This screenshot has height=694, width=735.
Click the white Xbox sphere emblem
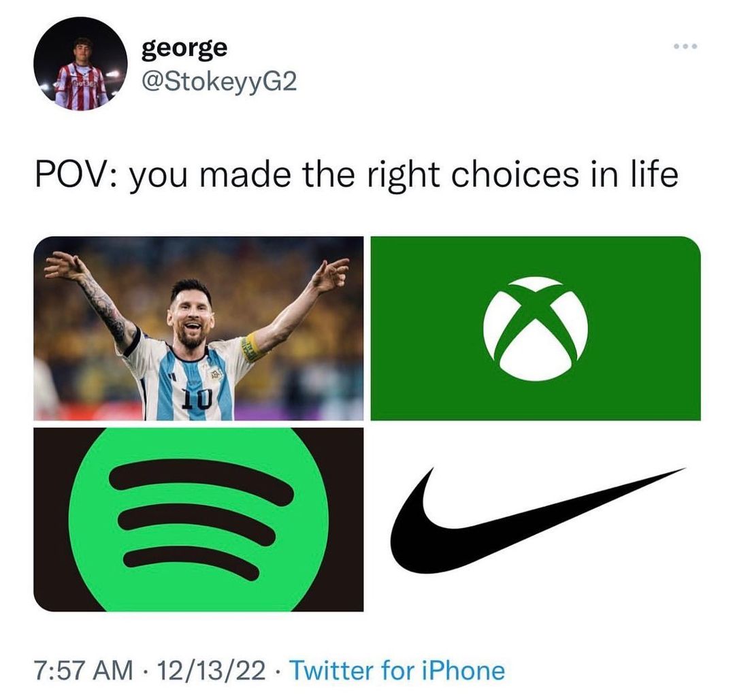pos(536,329)
